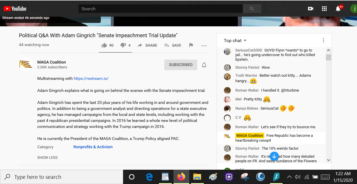Open the touch keyboard tray icon
Screen dimensions: 357x184
click(x=325, y=177)
